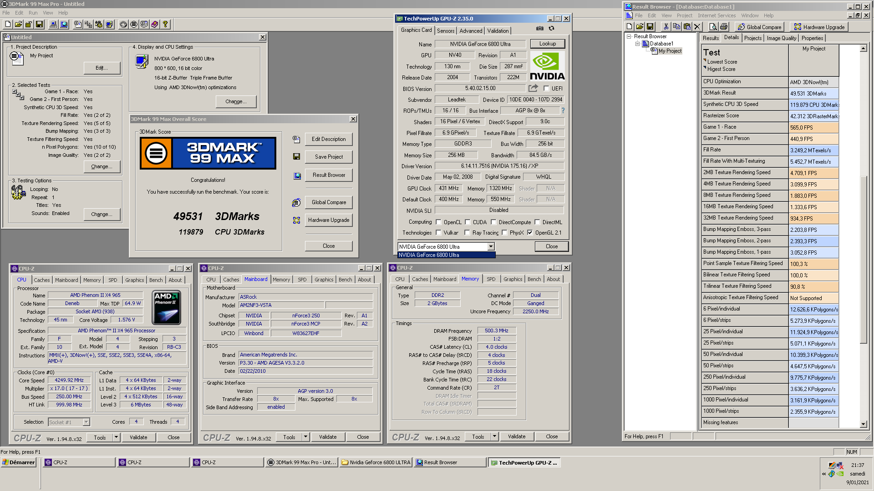The image size is (874, 491).
Task: Open Tools dropdown arrow in CPU-Z CPU window
Action: pyautogui.click(x=117, y=437)
